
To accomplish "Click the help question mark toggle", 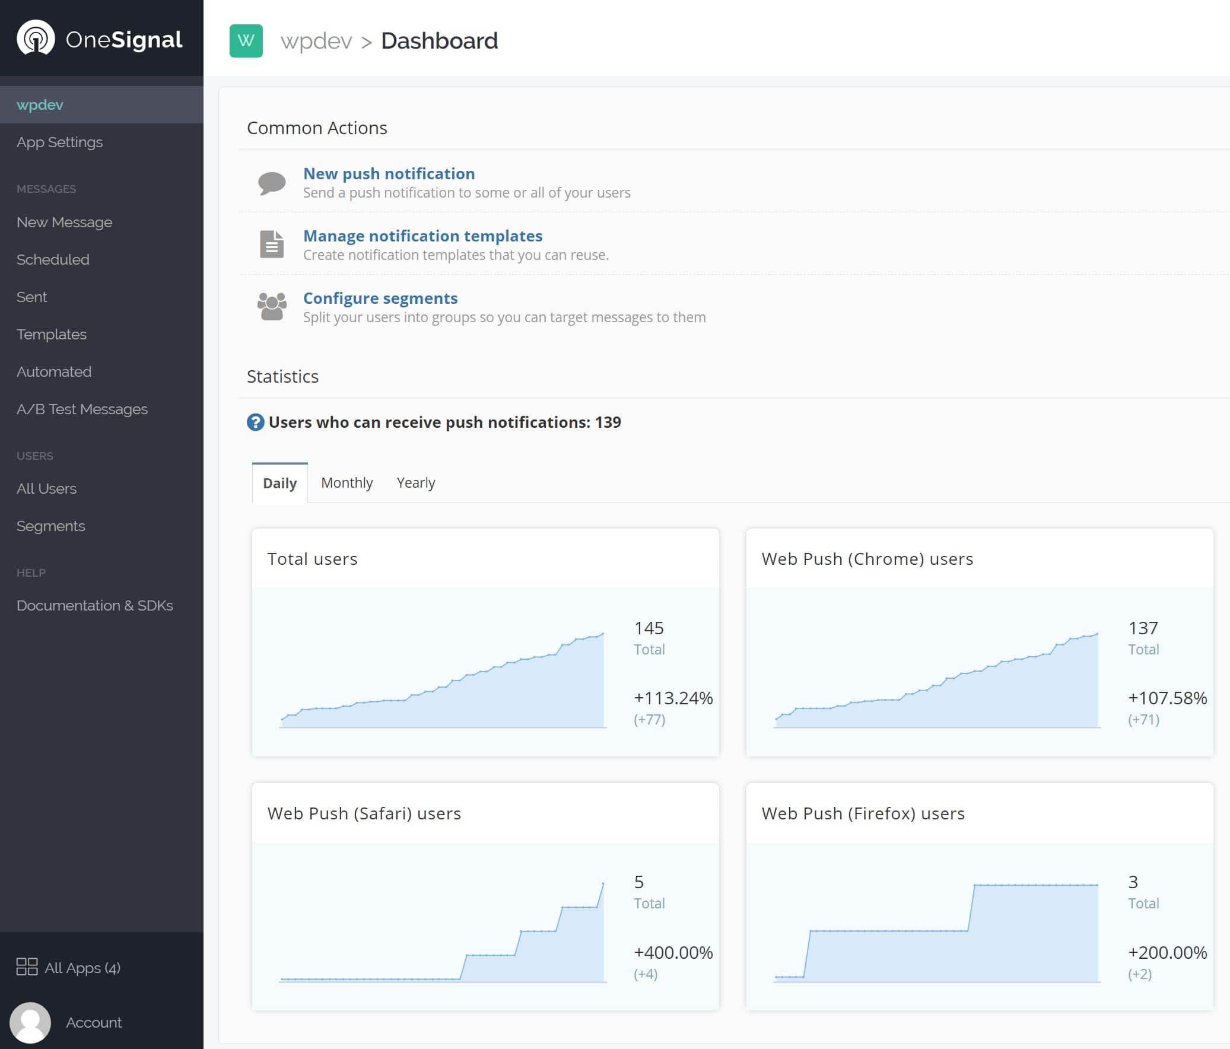I will pos(255,422).
